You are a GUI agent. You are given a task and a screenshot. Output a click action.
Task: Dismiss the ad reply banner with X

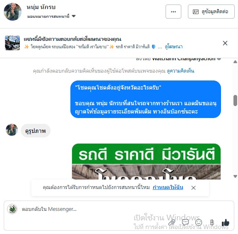pos(225,43)
